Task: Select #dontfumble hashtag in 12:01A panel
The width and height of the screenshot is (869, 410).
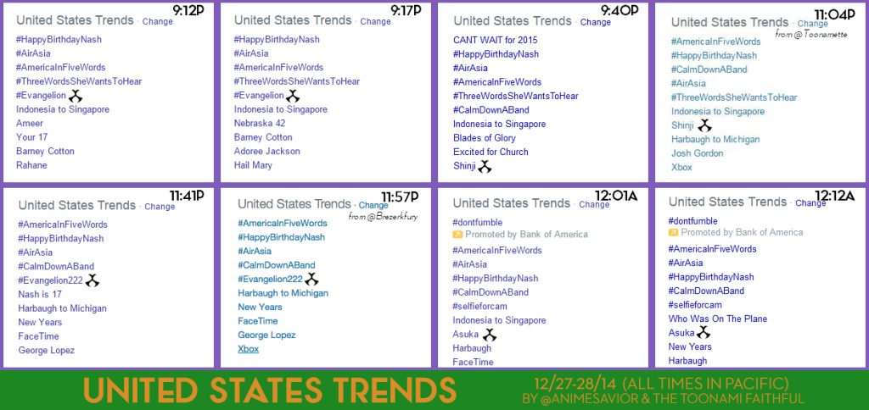Action: (x=478, y=223)
